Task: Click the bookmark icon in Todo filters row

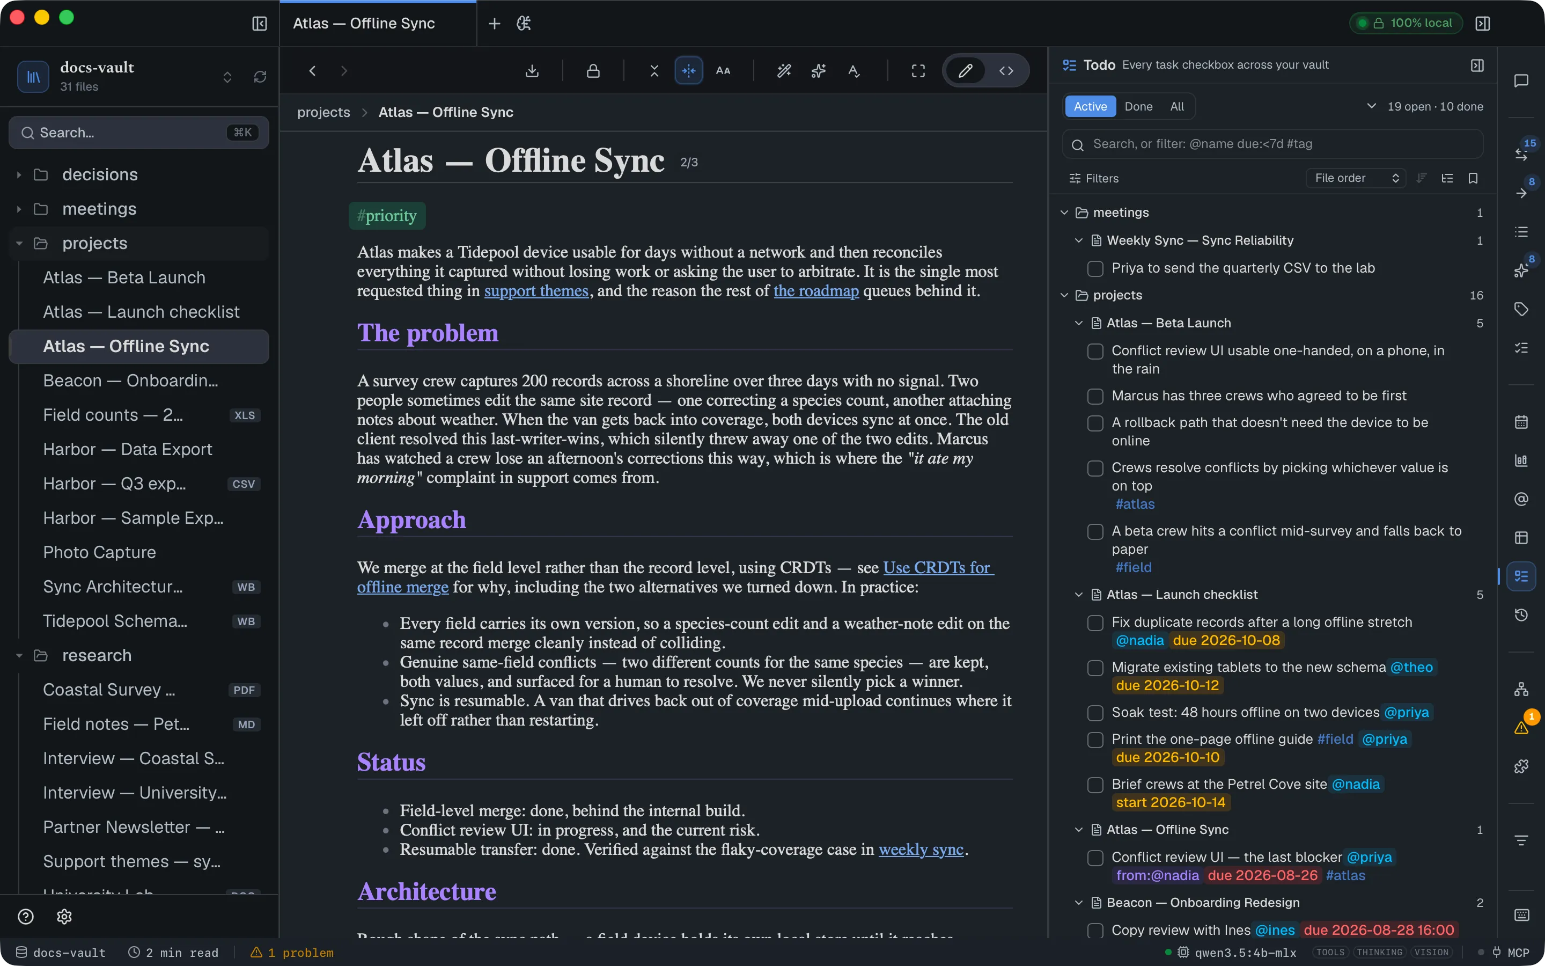Action: [1473, 178]
